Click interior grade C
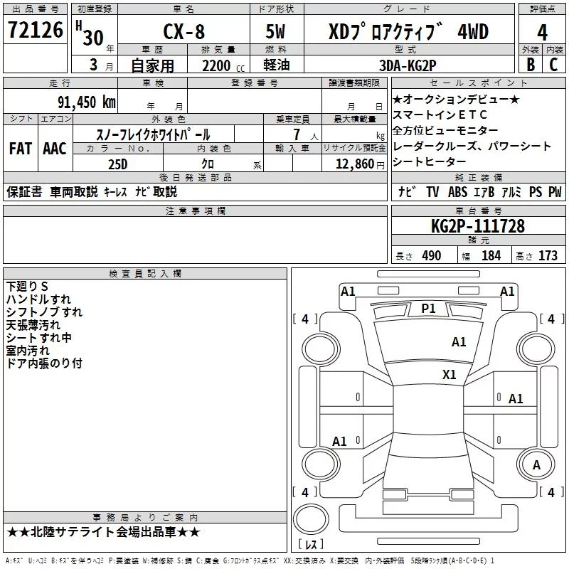Viewport: 569px width, 569px height. (554, 65)
